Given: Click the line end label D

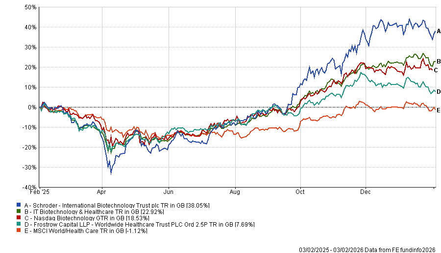Looking at the screenshot, I should coord(439,91).
